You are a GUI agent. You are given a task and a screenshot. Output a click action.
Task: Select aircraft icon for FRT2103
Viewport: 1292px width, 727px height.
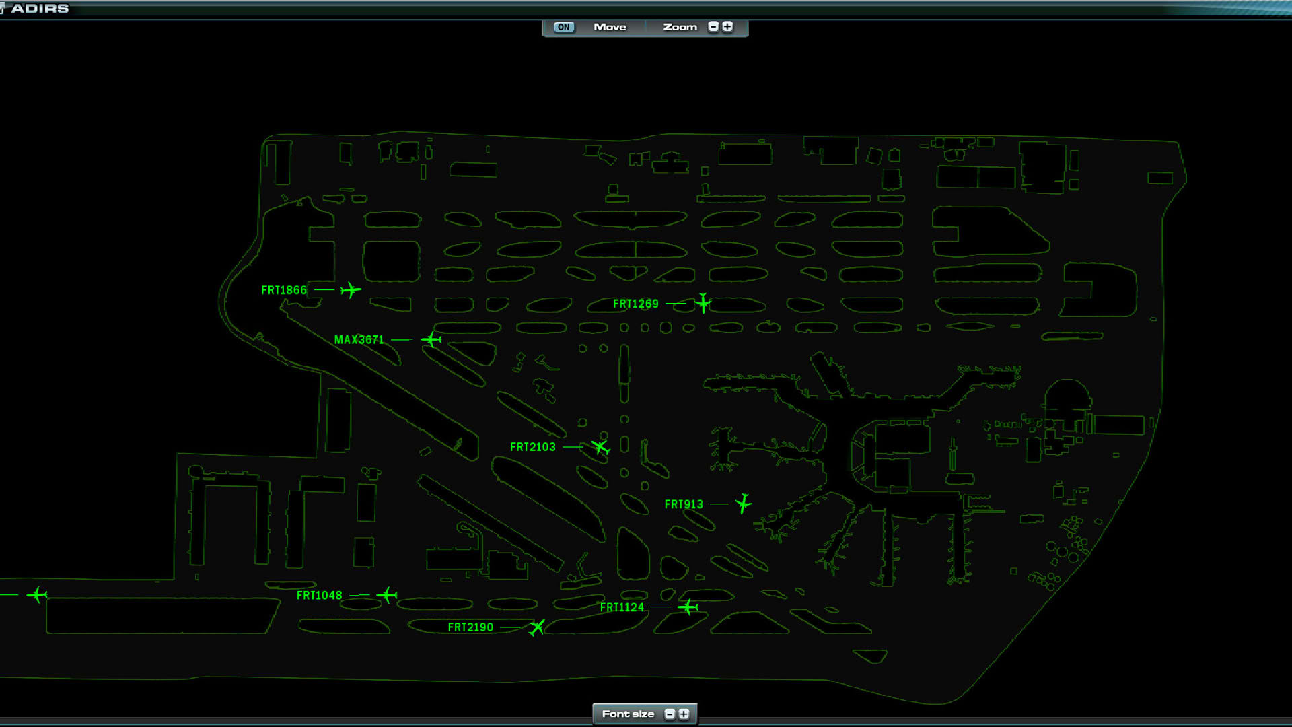(x=600, y=447)
